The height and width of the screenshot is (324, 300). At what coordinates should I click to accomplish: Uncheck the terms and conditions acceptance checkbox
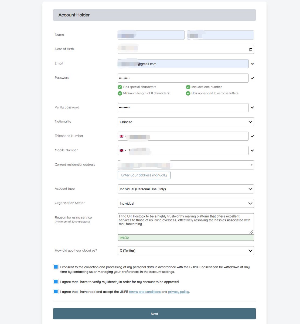click(56, 292)
